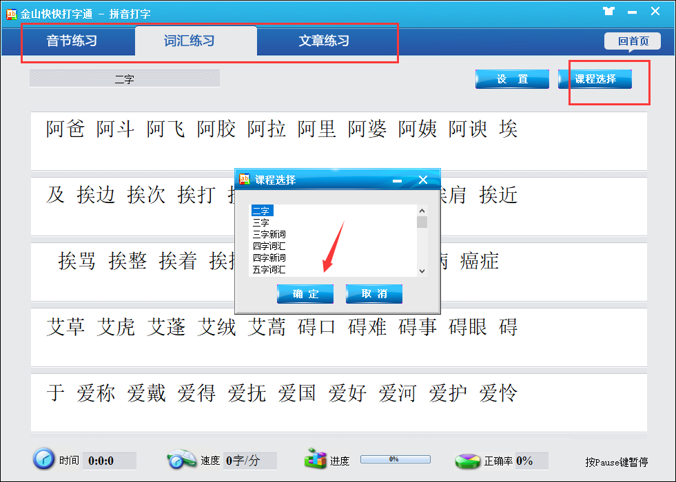Switch to the 文章练习 tab

click(324, 41)
